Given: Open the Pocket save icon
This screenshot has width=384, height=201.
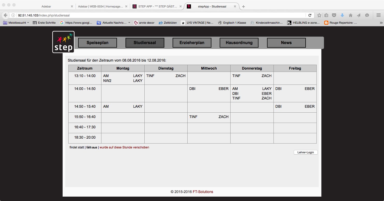Looking at the screenshot, I should click(334, 15).
